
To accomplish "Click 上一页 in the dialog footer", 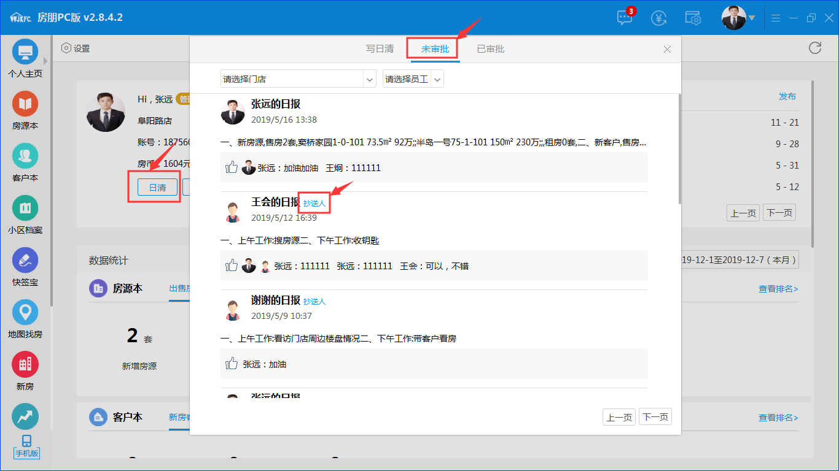I will click(619, 417).
